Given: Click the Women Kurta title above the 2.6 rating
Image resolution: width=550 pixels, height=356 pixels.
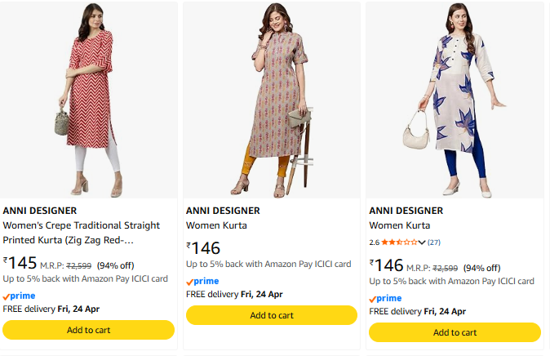Looking at the screenshot, I should [x=400, y=225].
